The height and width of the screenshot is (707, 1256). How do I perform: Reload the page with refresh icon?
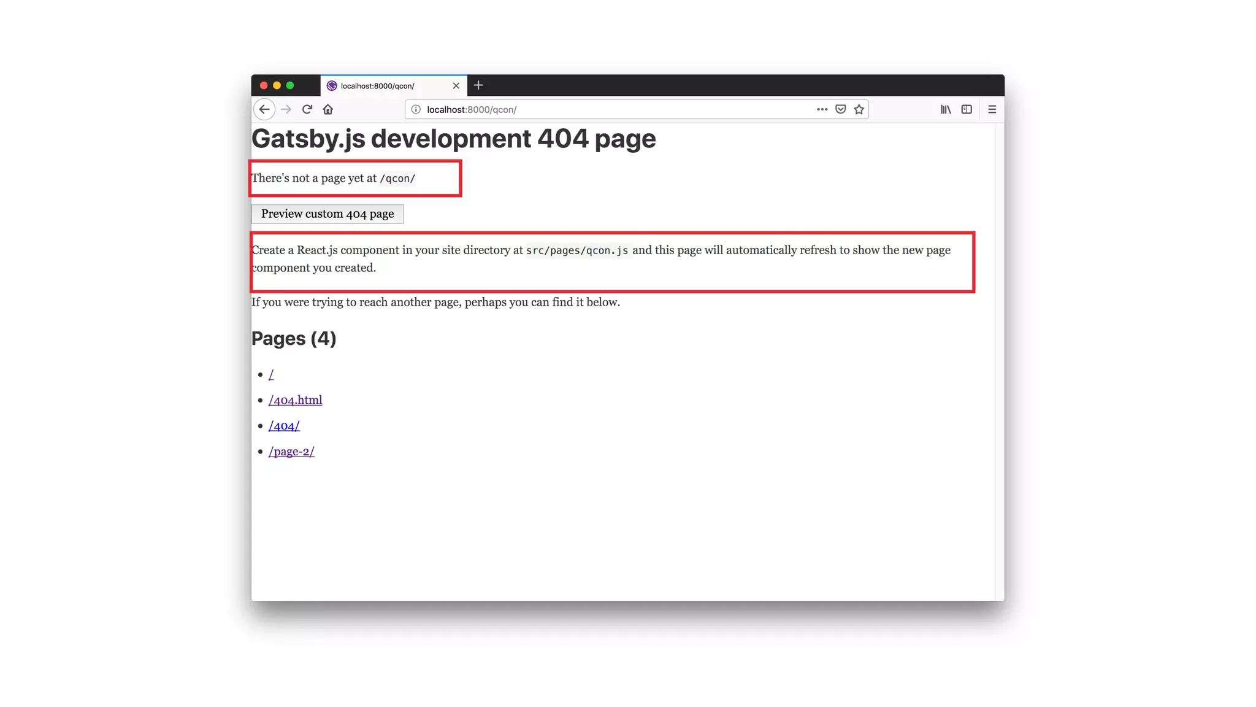click(307, 109)
